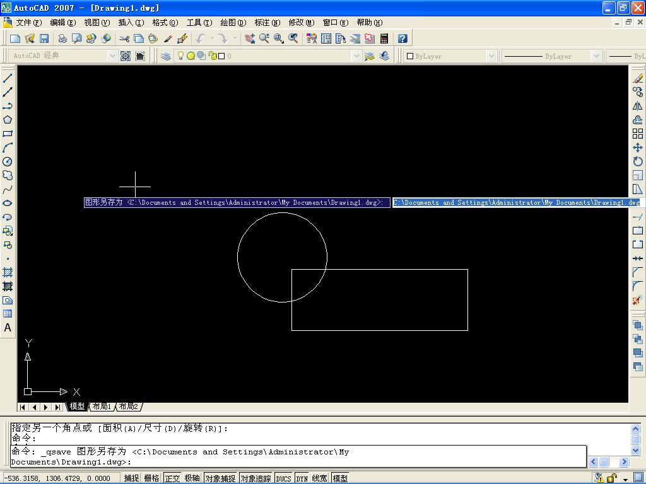The height and width of the screenshot is (484, 646).
Task: Open the redo history dropdown arrow
Action: tap(235, 38)
